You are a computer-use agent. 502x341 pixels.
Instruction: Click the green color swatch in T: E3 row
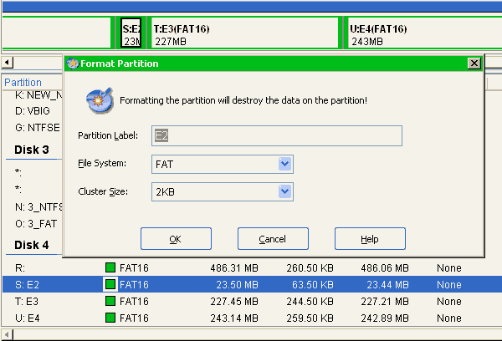point(110,301)
